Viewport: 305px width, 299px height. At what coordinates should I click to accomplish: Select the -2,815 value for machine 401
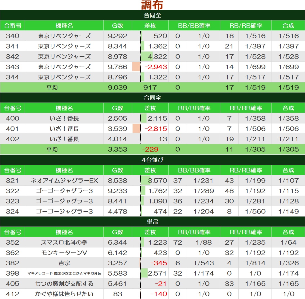(156, 129)
